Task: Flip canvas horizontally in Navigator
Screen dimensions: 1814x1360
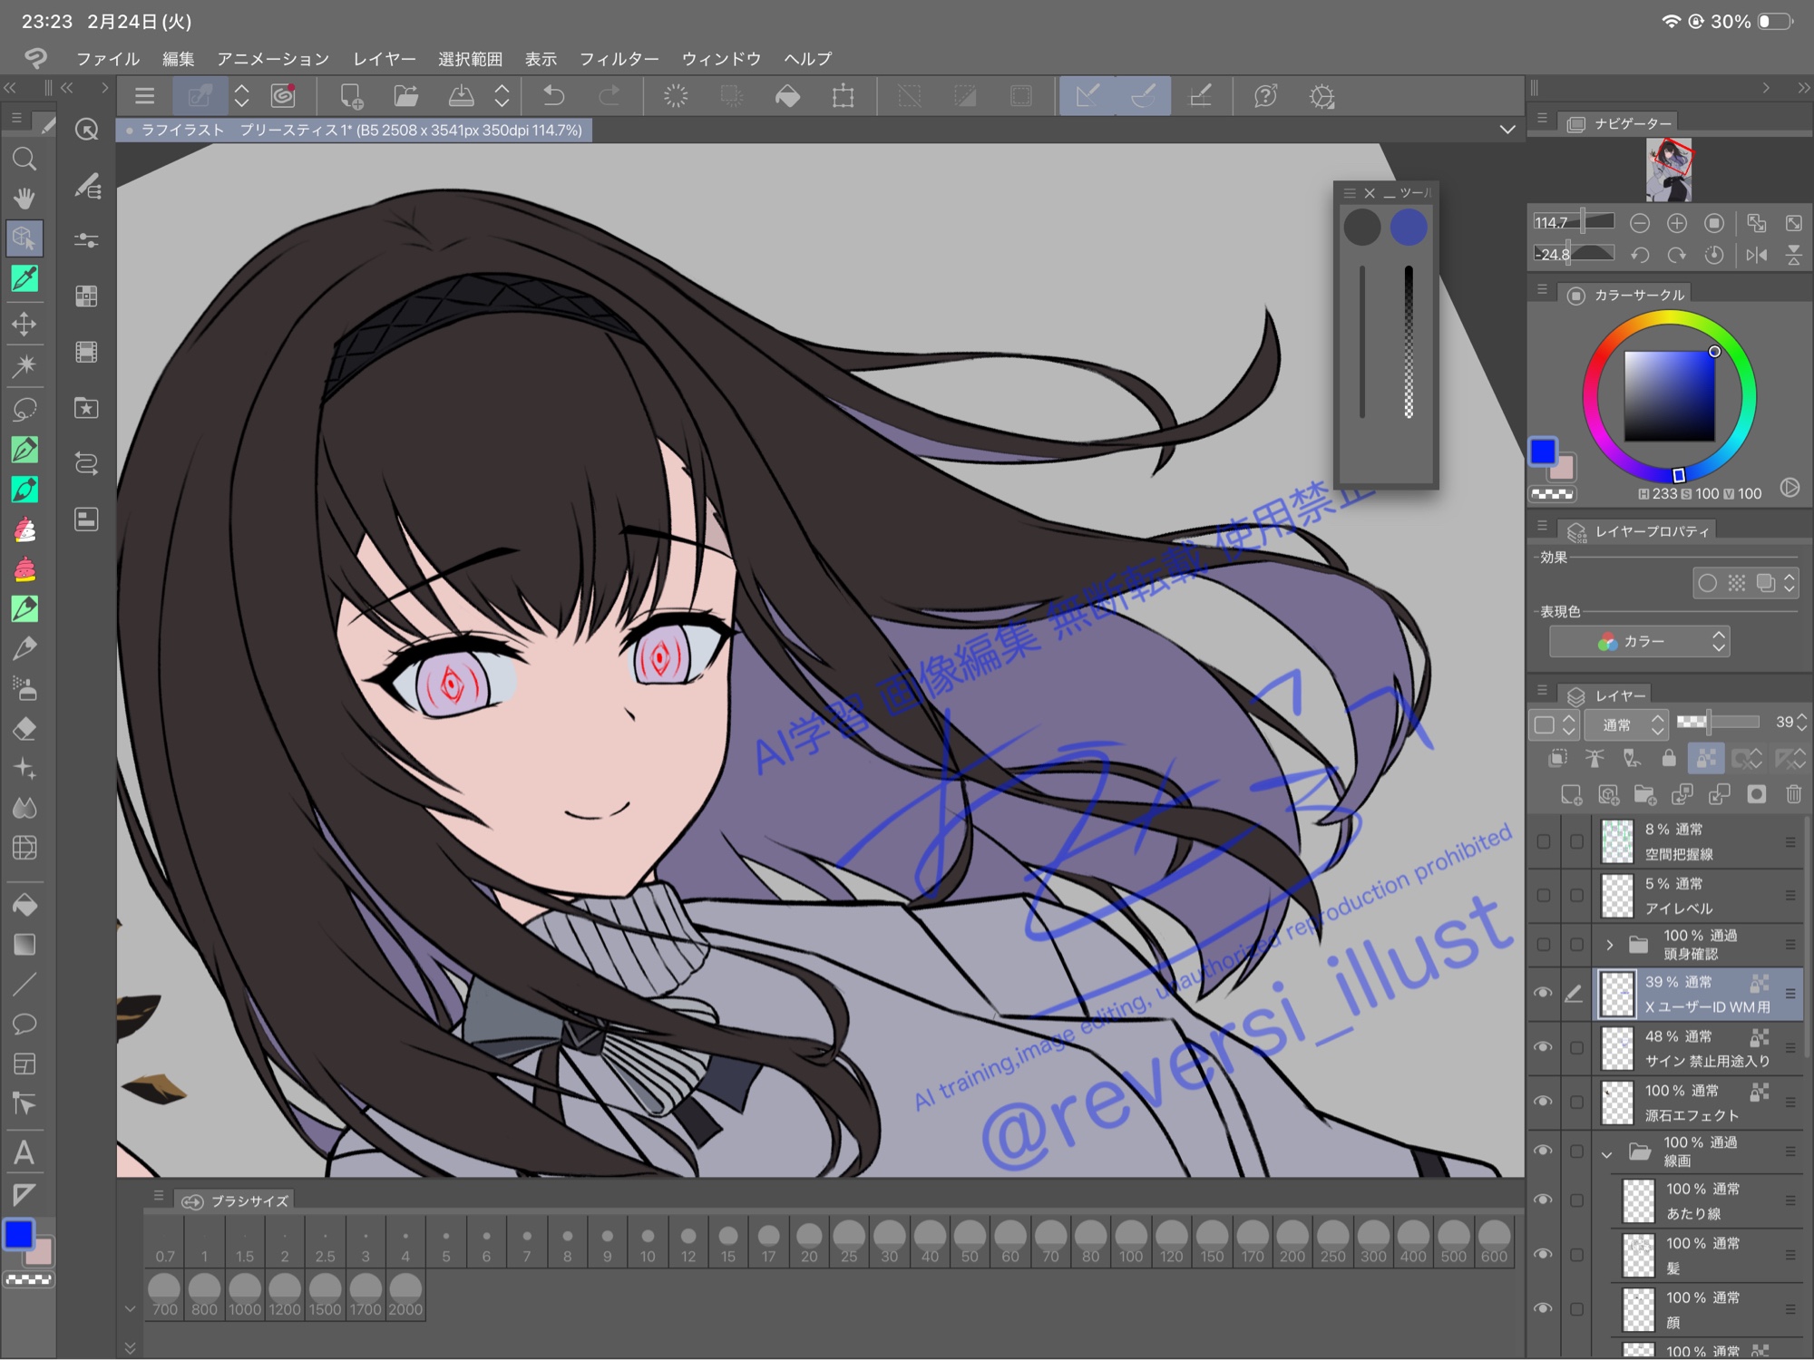Action: pyautogui.click(x=1757, y=255)
